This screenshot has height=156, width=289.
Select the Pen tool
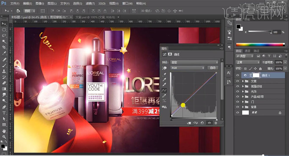click(4, 107)
